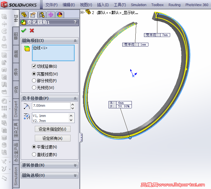Open the Toolbox menu

(x=157, y=5)
